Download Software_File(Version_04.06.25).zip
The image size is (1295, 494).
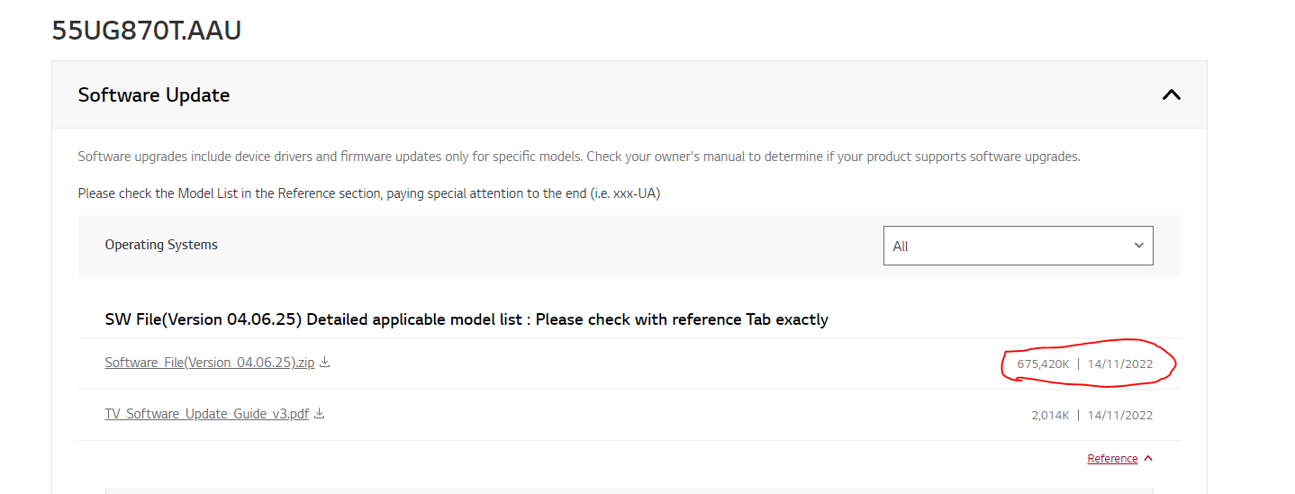[x=209, y=364]
